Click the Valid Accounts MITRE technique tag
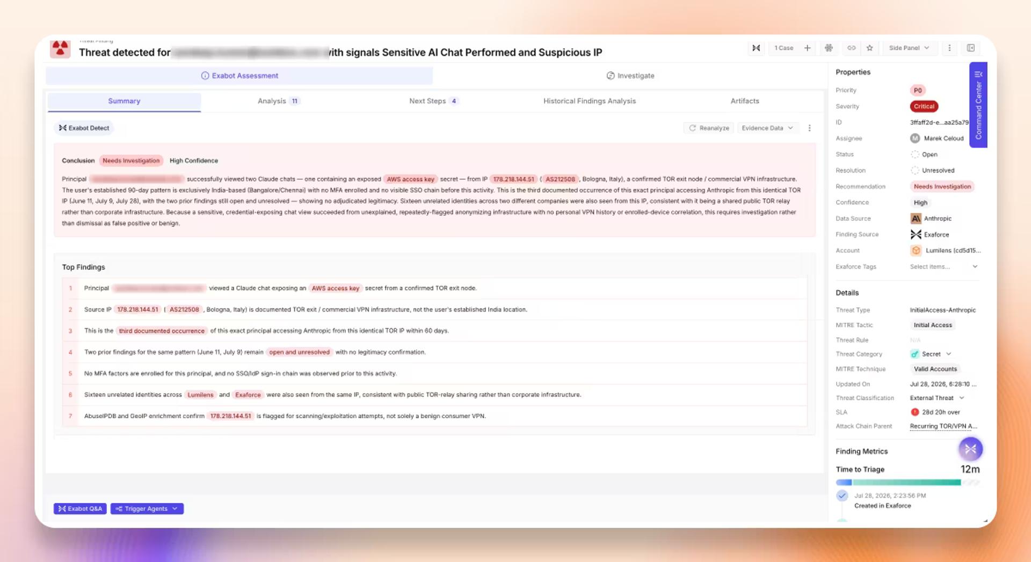 [935, 369]
